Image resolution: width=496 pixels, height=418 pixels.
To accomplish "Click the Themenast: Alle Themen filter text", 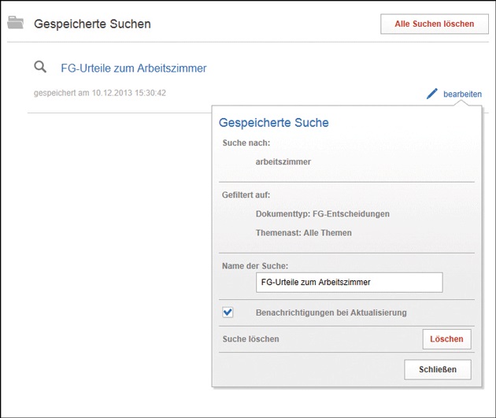I will [303, 233].
